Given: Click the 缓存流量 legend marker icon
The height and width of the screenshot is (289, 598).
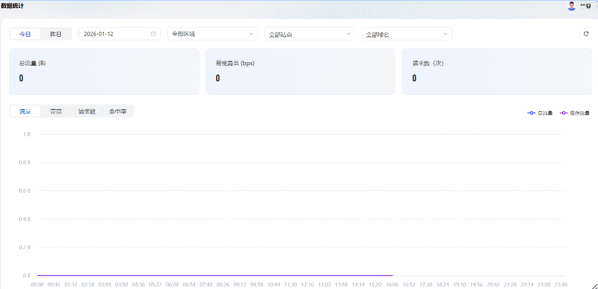Looking at the screenshot, I should pos(564,113).
